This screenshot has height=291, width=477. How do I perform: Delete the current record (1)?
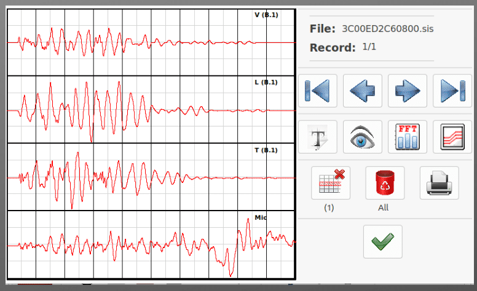click(331, 183)
